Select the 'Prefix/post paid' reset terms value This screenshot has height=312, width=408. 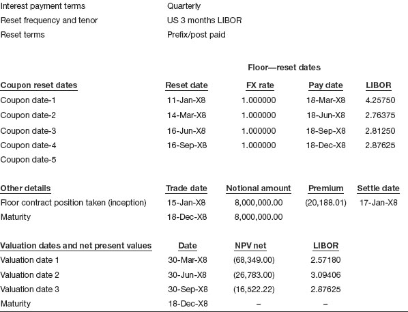point(196,35)
